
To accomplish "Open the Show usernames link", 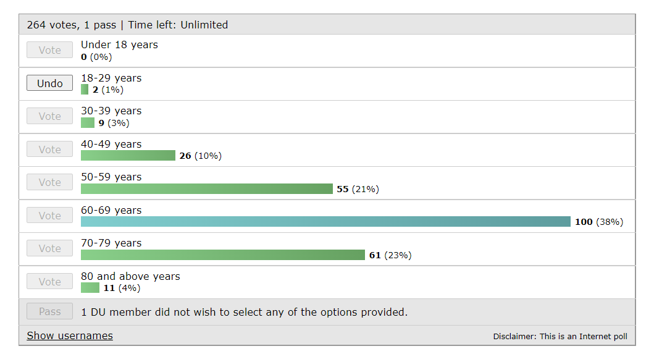I will (70, 335).
